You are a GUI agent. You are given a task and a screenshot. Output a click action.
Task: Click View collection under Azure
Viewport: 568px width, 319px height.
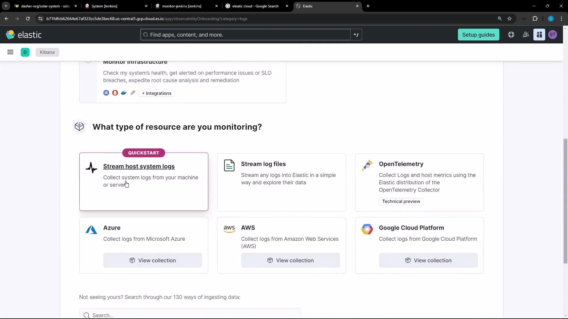point(153,260)
